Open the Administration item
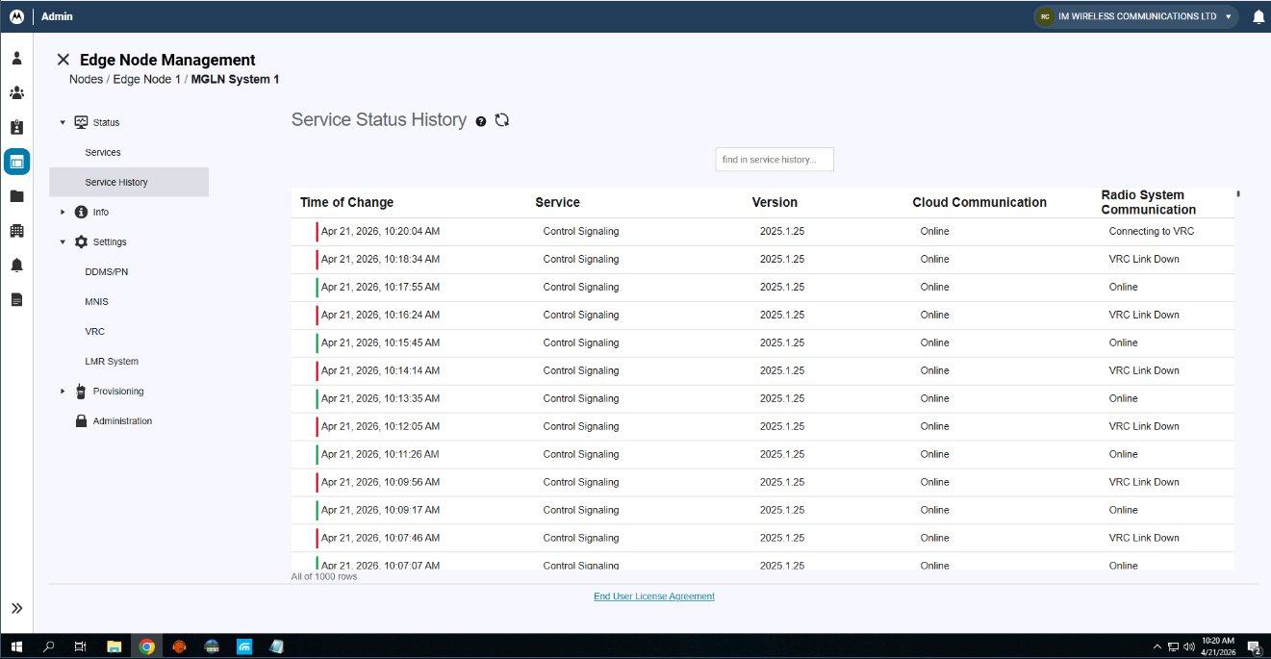This screenshot has height=659, width=1271. pos(122,420)
